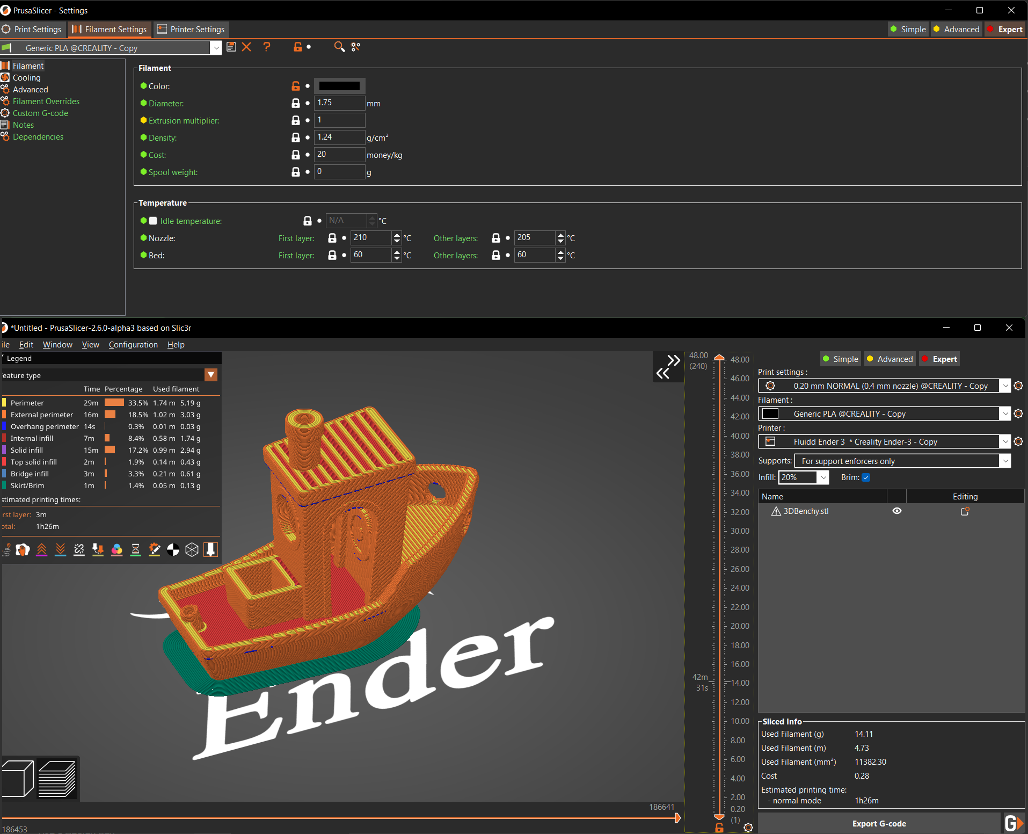Open the Infill percentage dropdown
Viewport: 1028px width, 834px height.
click(x=823, y=477)
